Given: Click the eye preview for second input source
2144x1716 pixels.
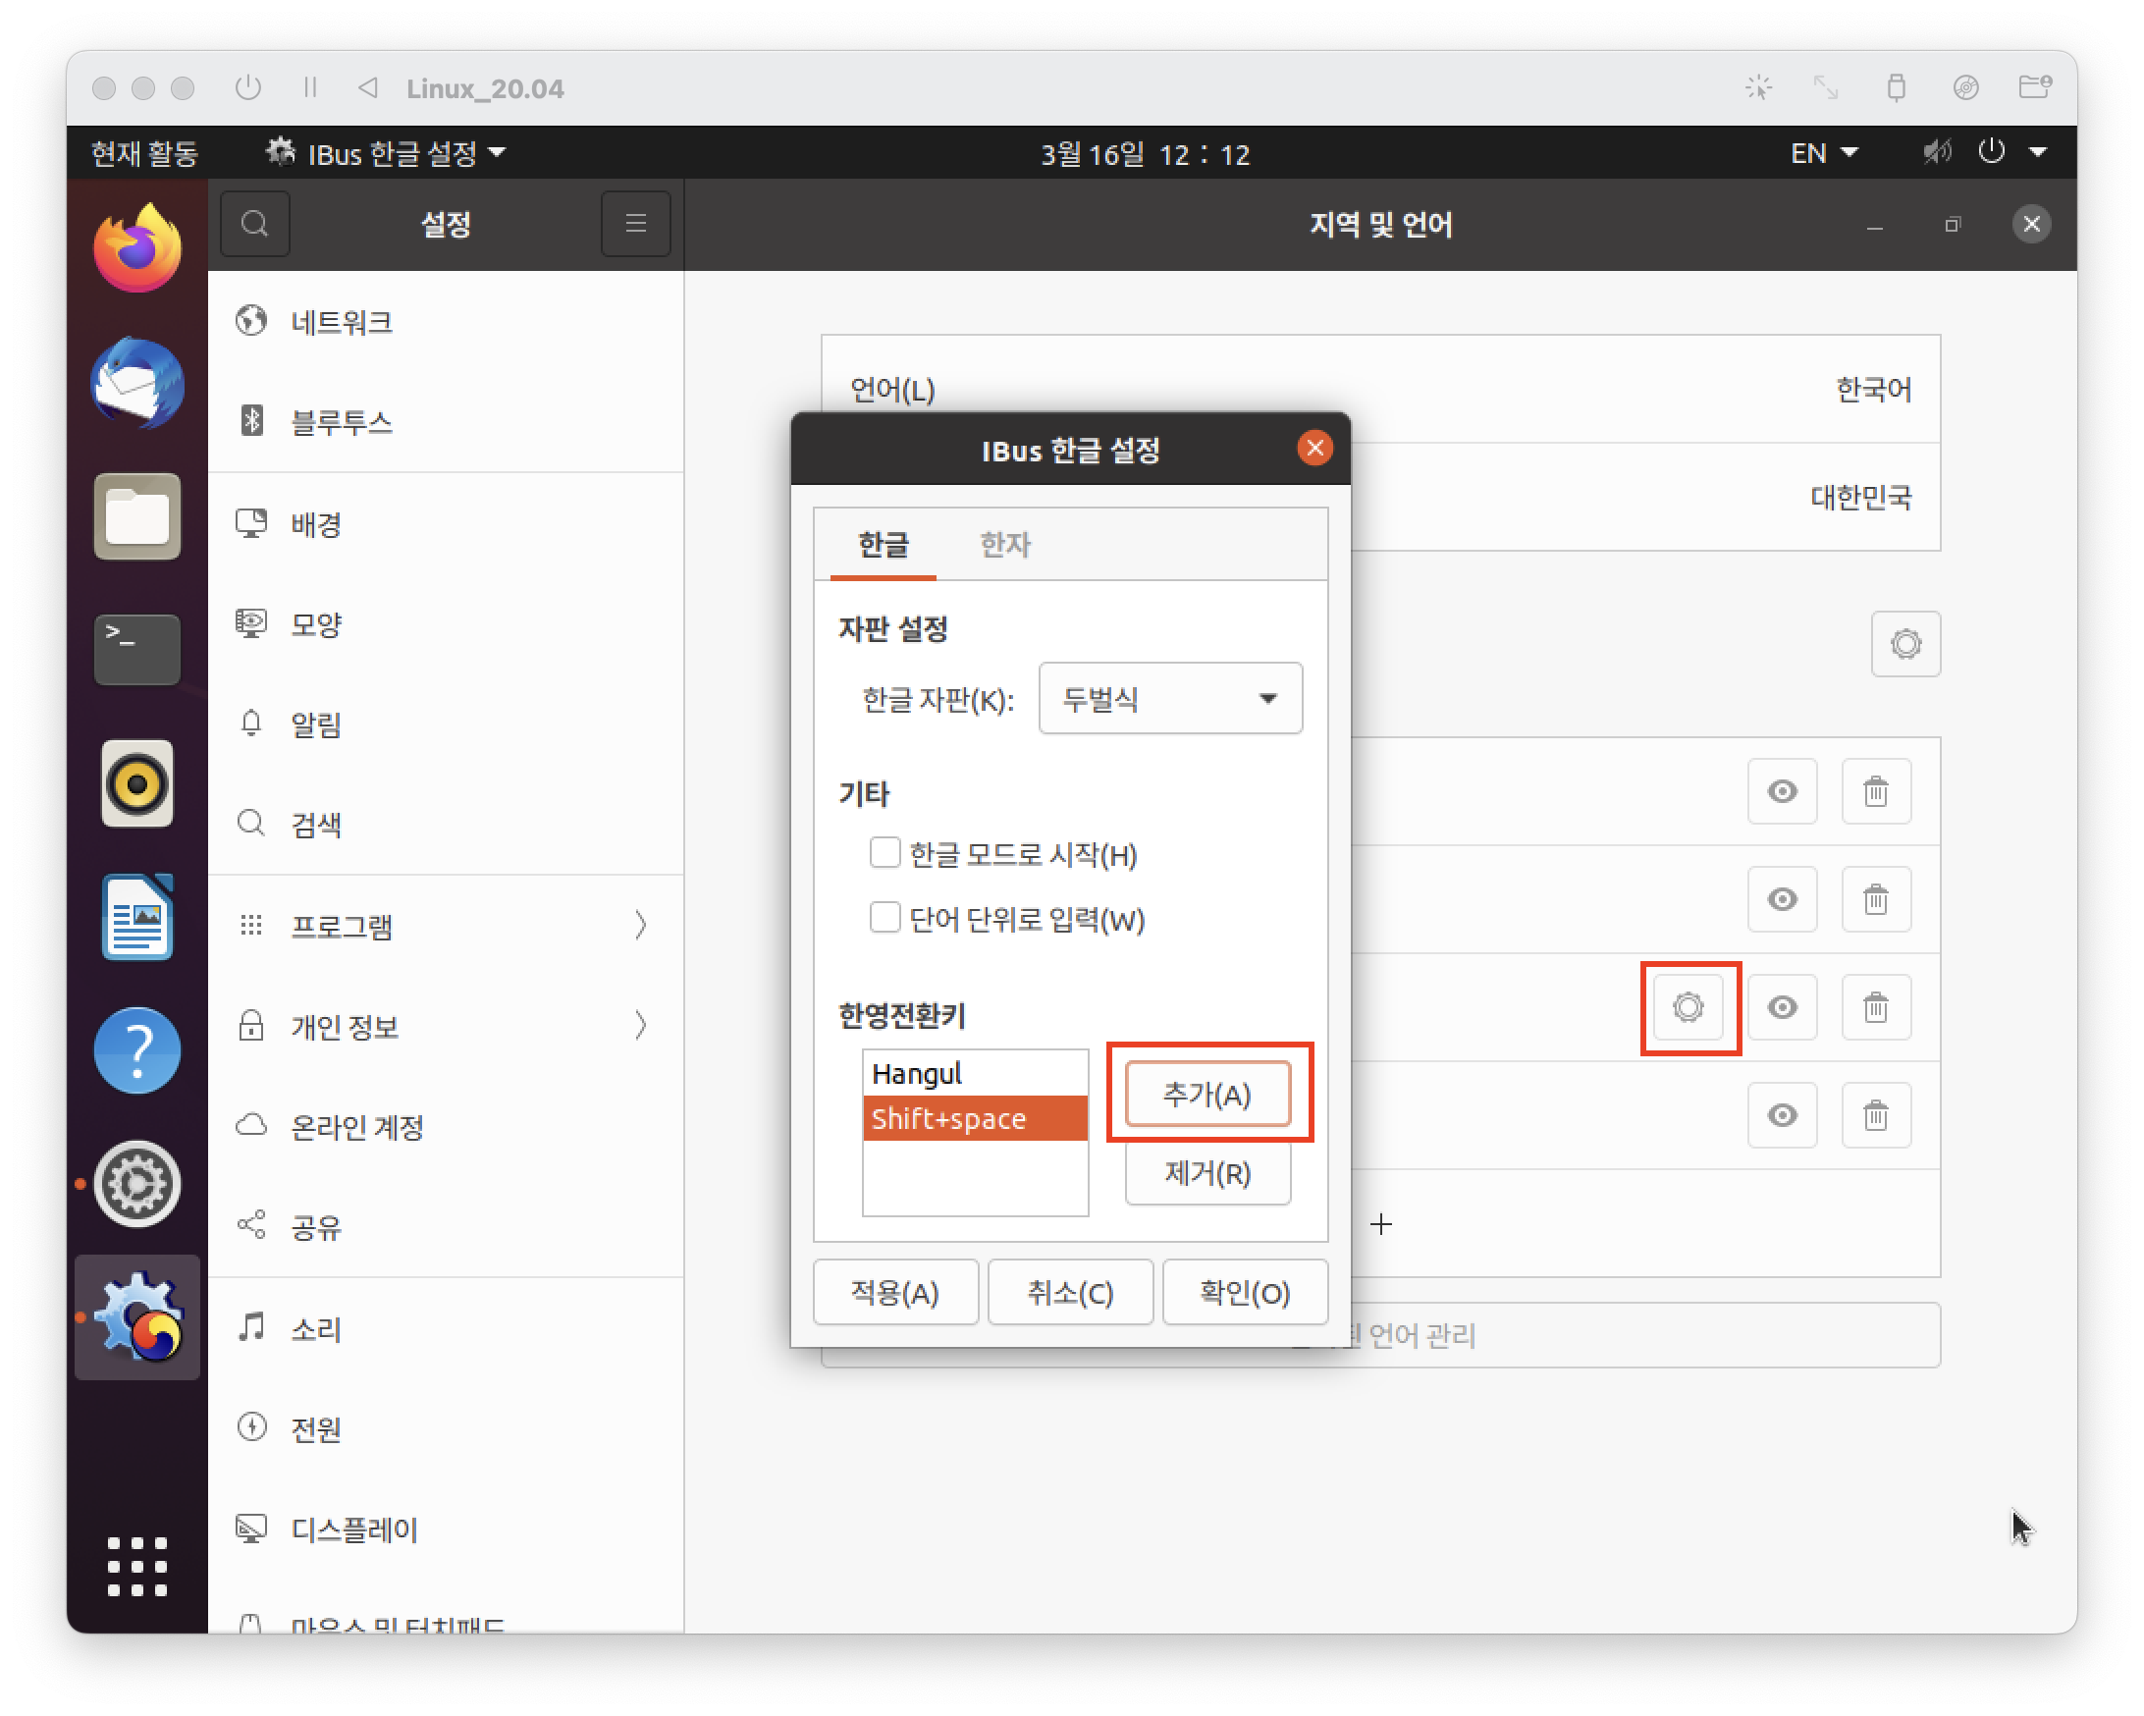Looking at the screenshot, I should pyautogui.click(x=1782, y=900).
